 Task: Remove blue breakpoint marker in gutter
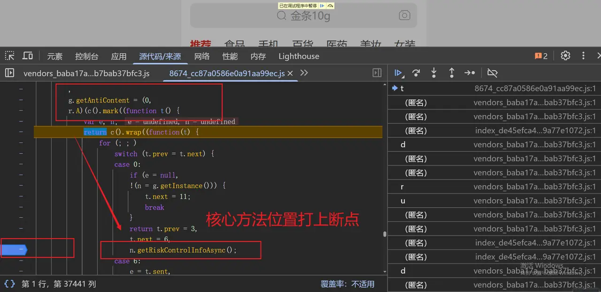(14, 250)
